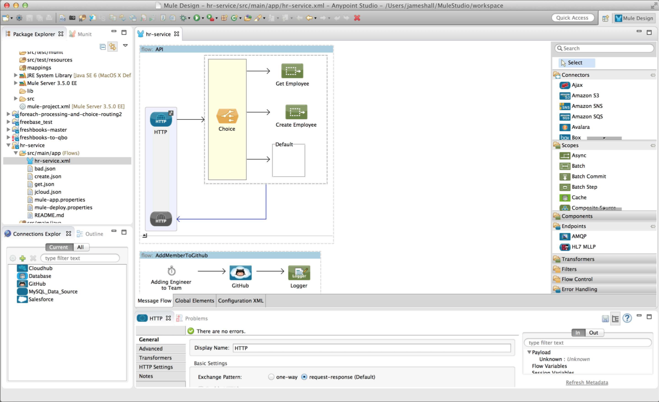Click the palette Search field

[x=604, y=48]
